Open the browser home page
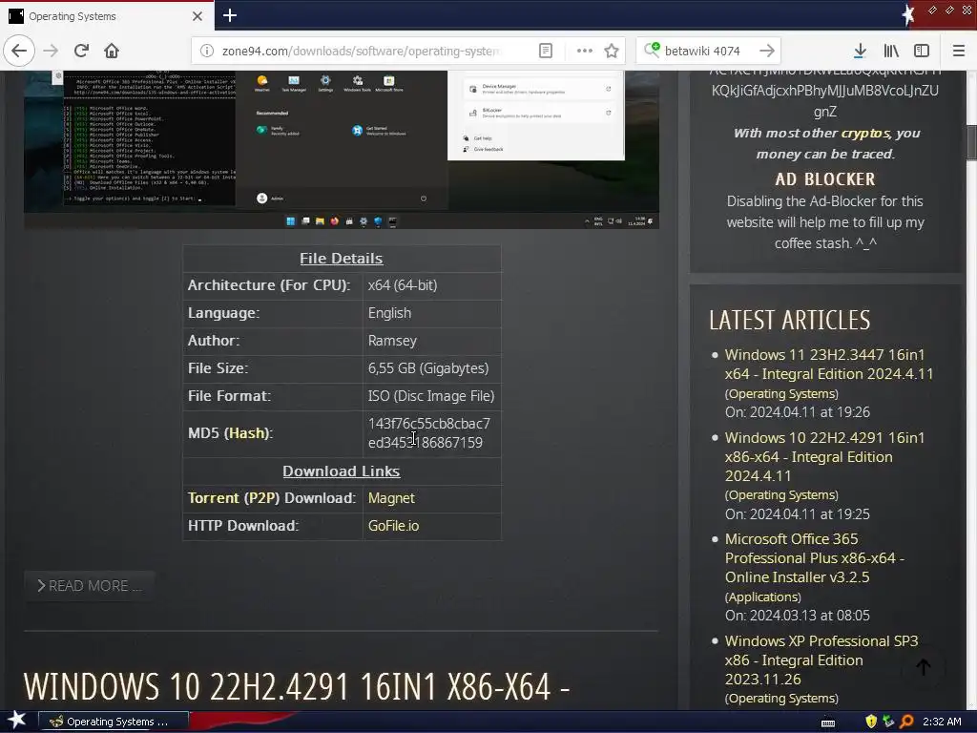 click(x=112, y=51)
